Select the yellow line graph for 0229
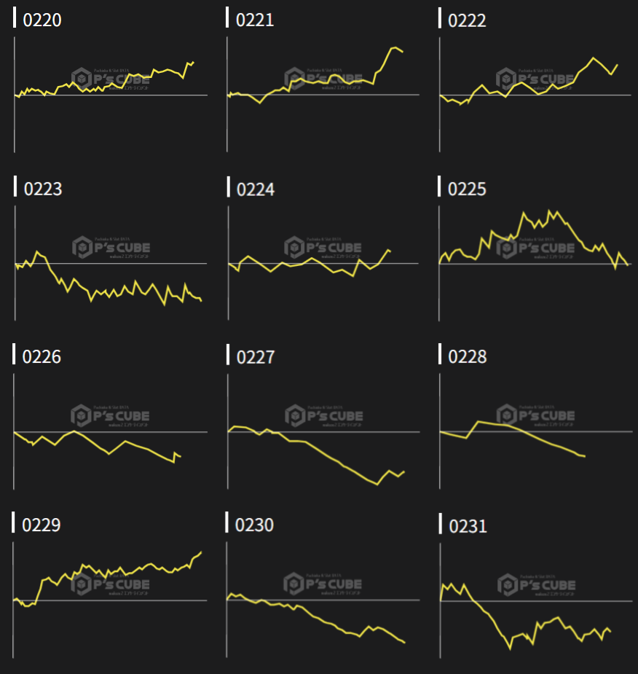The width and height of the screenshot is (638, 674). pyautogui.click(x=109, y=571)
